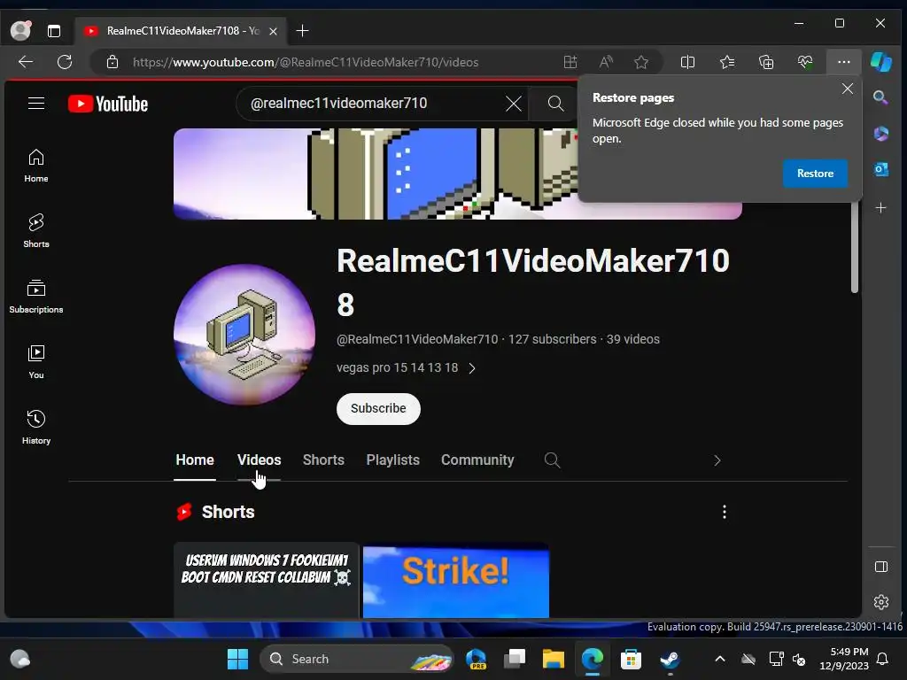This screenshot has width=907, height=680.
Task: Clear the YouTube search box text
Action: pos(513,104)
